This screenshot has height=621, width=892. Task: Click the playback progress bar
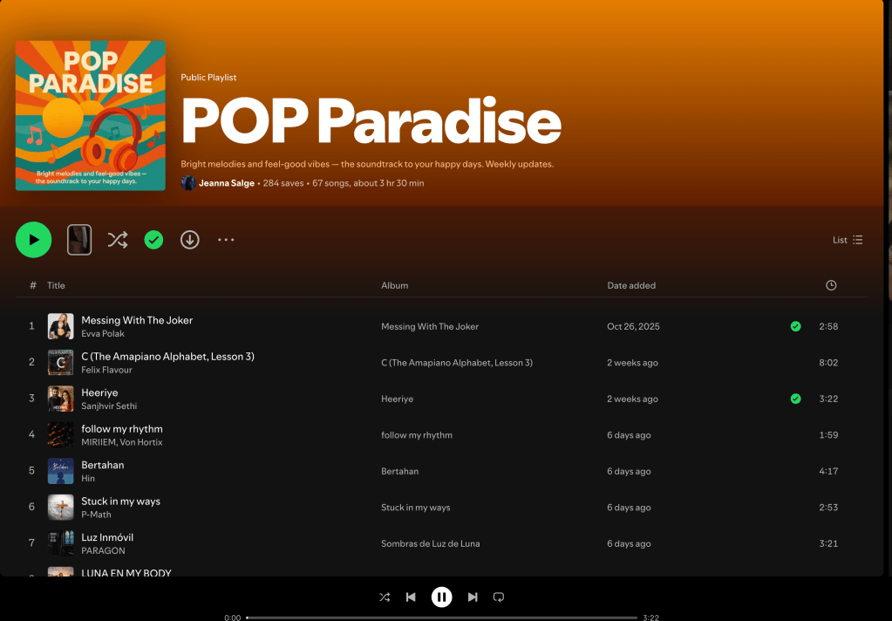441,618
